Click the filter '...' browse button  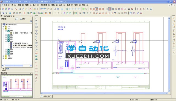pyautogui.click(x=16, y=19)
